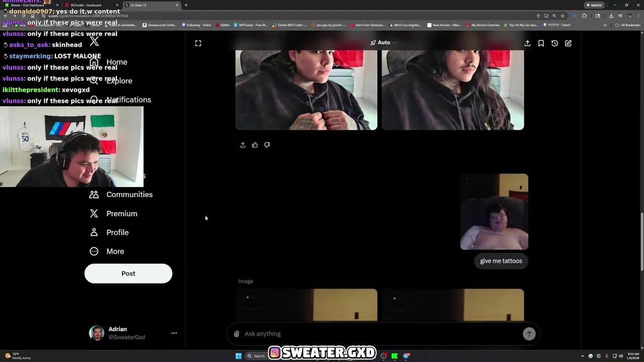This screenshot has height=362, width=644.
Task: Open green Kick app in taskbar
Action: click(x=395, y=356)
